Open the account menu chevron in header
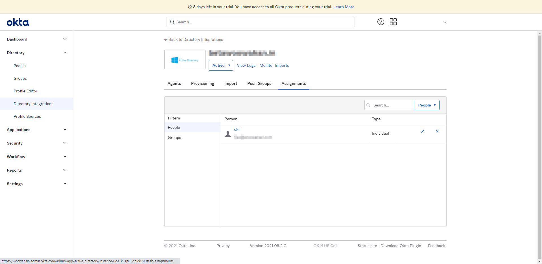Screen dimensions: 542x264 pos(445,22)
